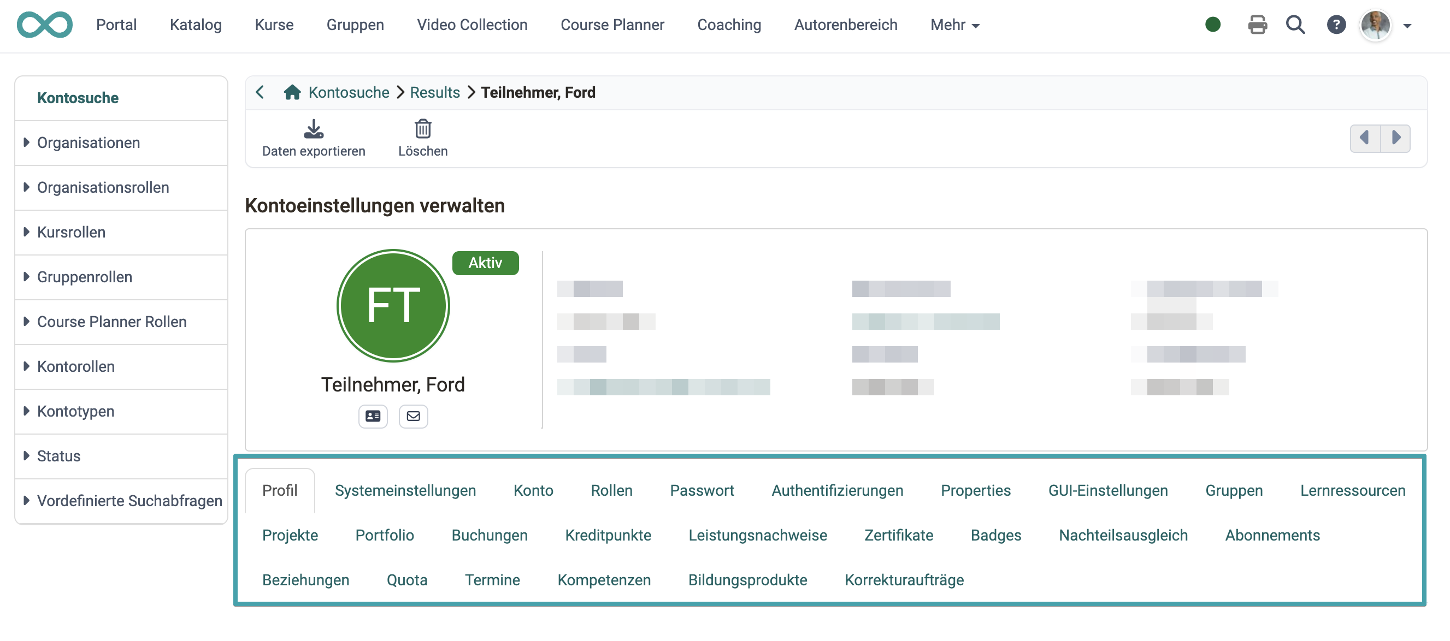Open help question mark icon

(x=1336, y=25)
